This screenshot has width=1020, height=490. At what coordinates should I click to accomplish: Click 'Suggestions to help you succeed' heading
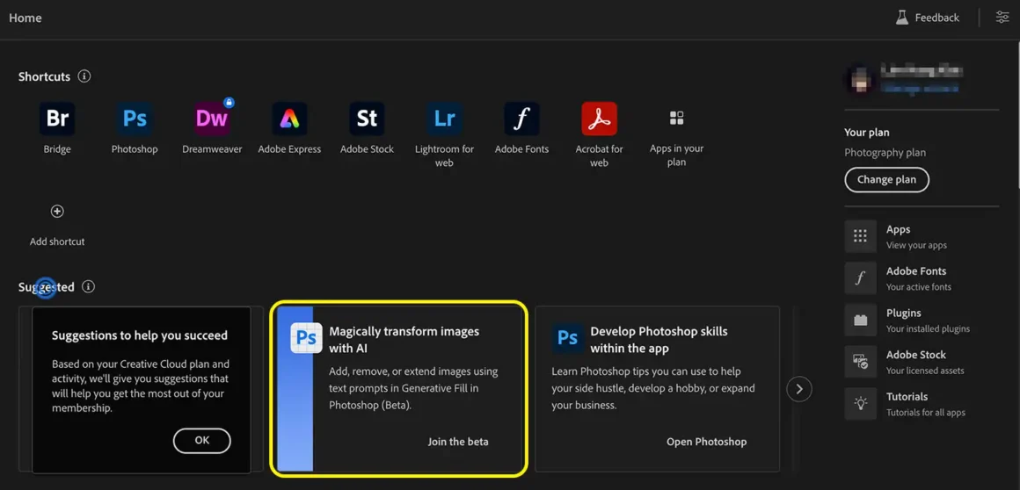coord(140,336)
